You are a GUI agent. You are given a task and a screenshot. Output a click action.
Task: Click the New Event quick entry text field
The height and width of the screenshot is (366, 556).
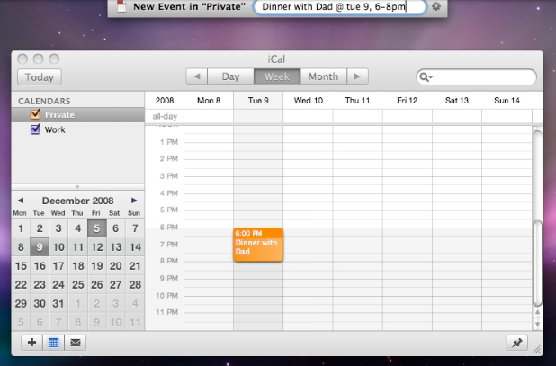[x=340, y=6]
